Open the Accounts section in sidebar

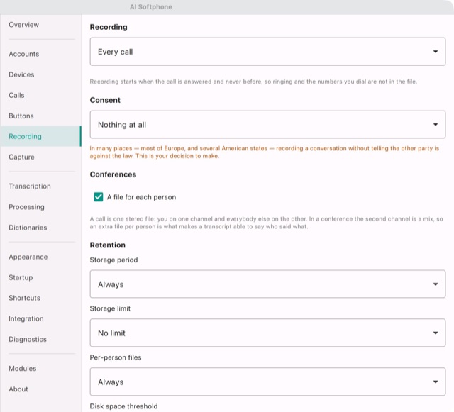pyautogui.click(x=41, y=54)
